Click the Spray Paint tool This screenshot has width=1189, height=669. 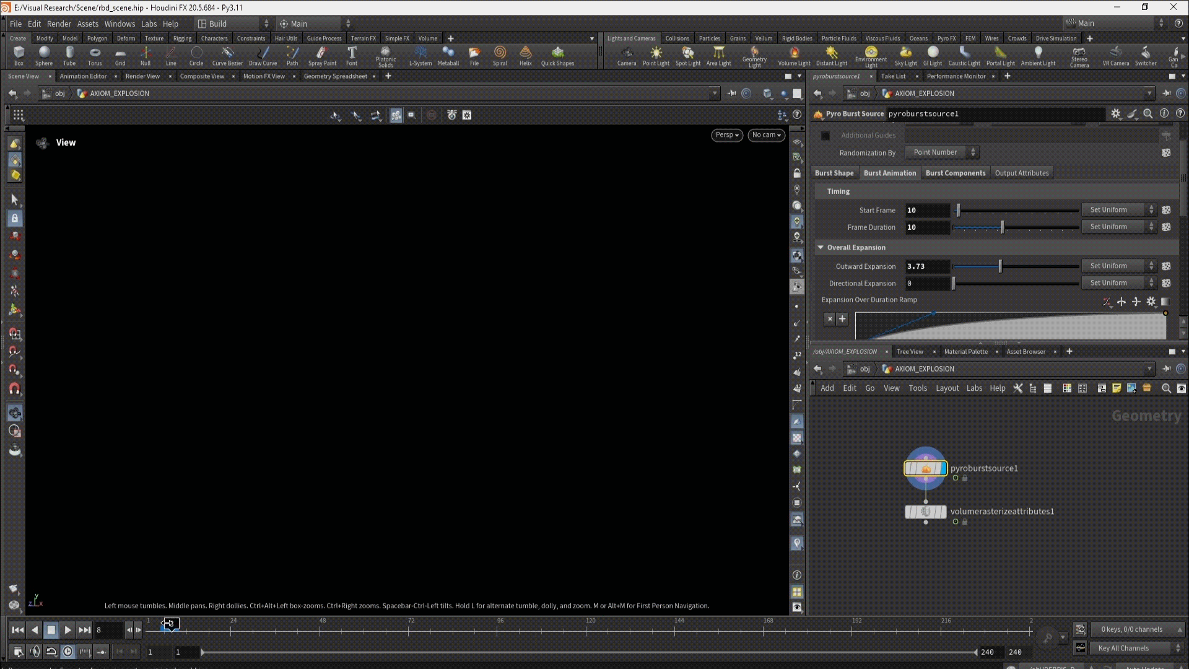point(322,55)
